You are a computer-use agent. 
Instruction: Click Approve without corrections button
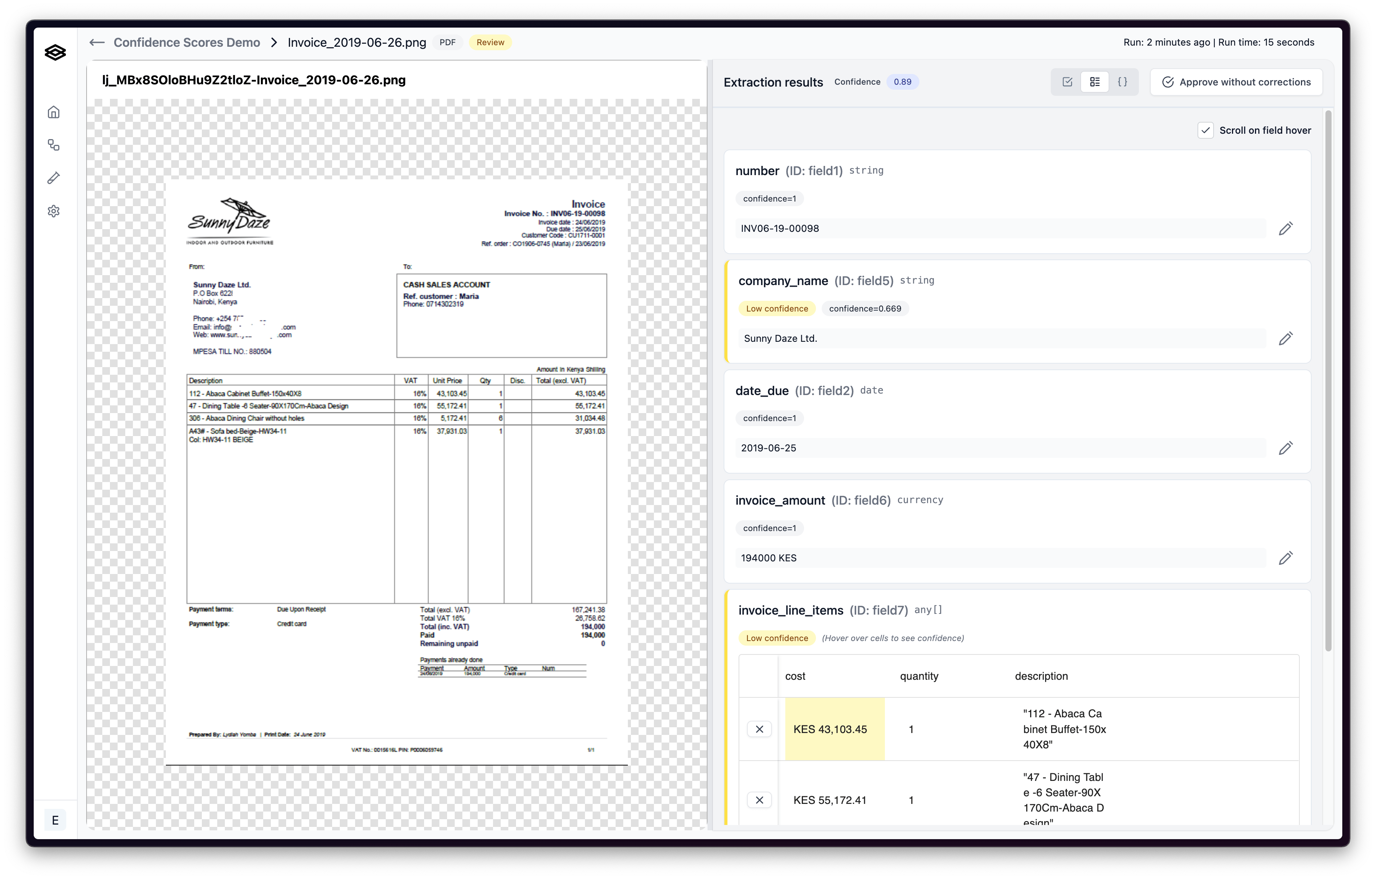tap(1236, 82)
